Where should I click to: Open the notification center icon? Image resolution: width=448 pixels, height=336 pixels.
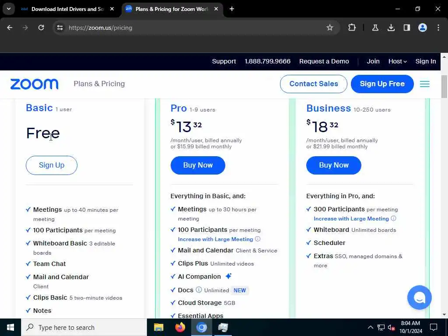(x=434, y=327)
